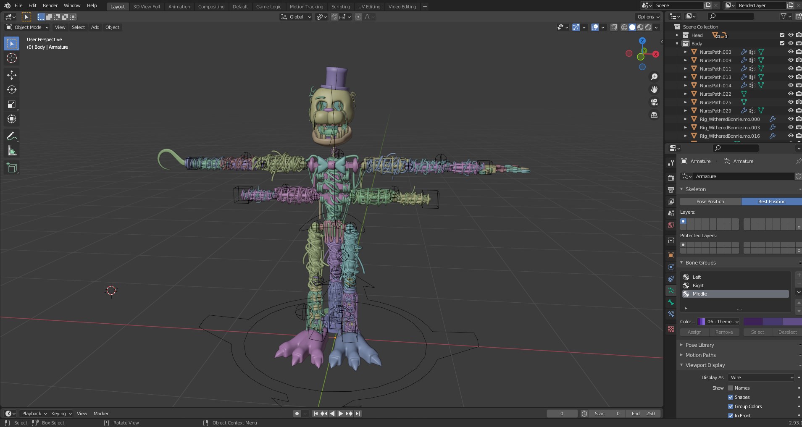802x427 pixels.
Task: Click the Select button for bone group
Action: click(x=757, y=332)
